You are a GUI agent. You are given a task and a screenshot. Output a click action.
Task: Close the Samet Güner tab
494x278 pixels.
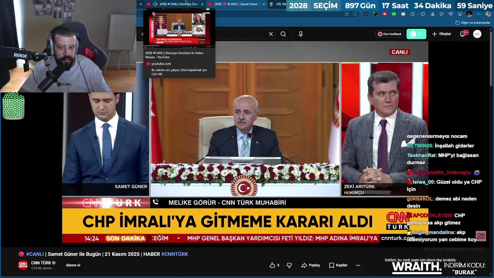264,4
